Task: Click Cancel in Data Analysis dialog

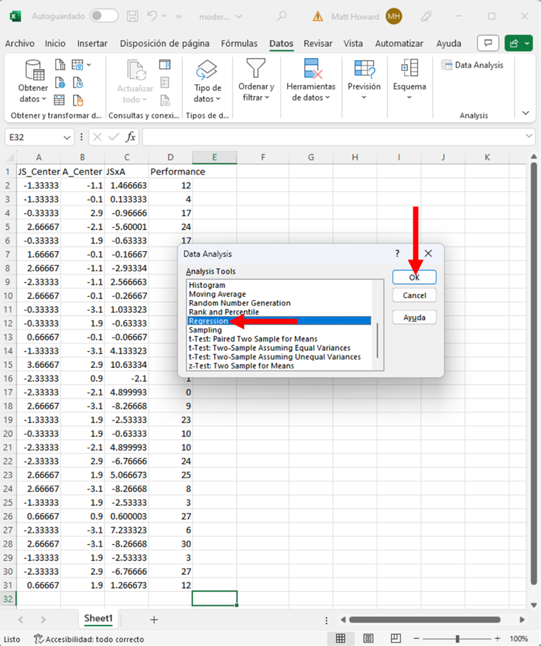Action: pos(414,295)
